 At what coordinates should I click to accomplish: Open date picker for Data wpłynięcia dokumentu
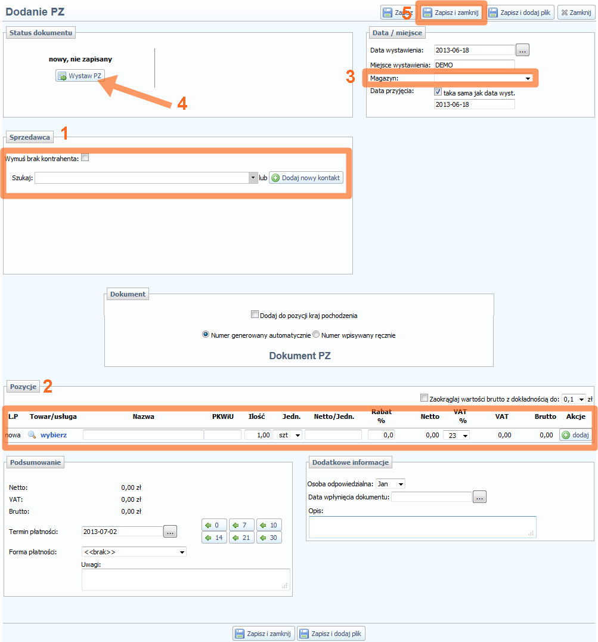click(480, 497)
